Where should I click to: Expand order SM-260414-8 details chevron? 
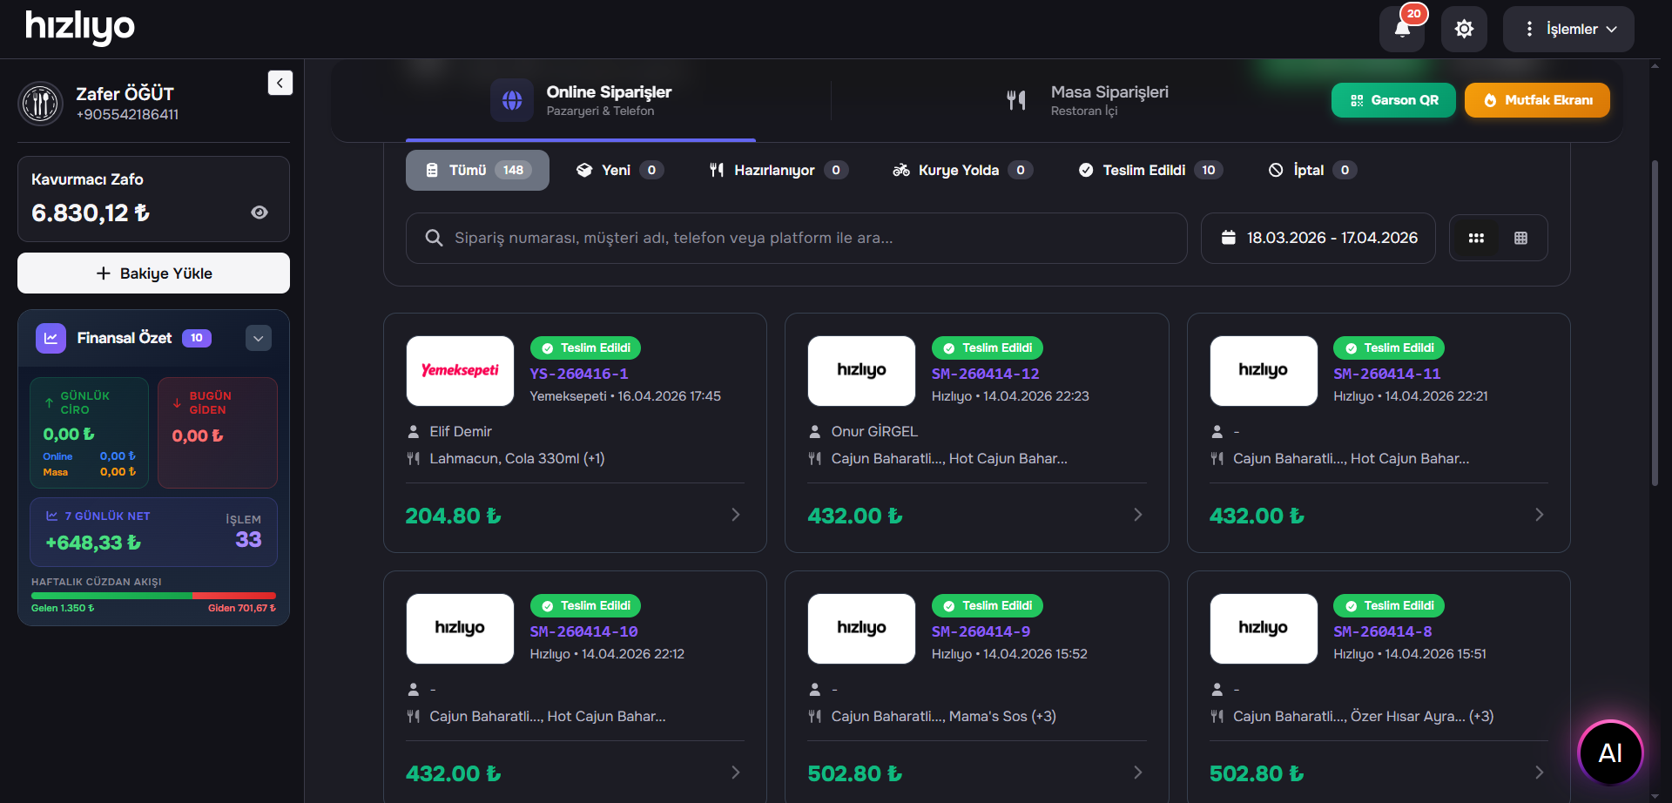1539,773
